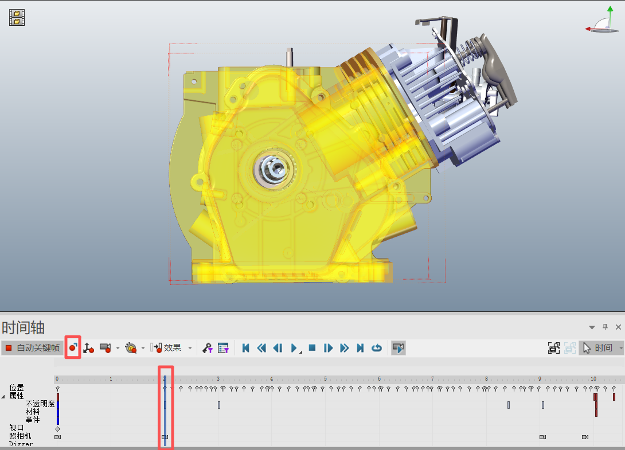
Task: Play the animation
Action: pyautogui.click(x=294, y=348)
